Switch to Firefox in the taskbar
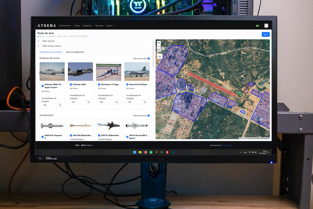 tap(145, 152)
